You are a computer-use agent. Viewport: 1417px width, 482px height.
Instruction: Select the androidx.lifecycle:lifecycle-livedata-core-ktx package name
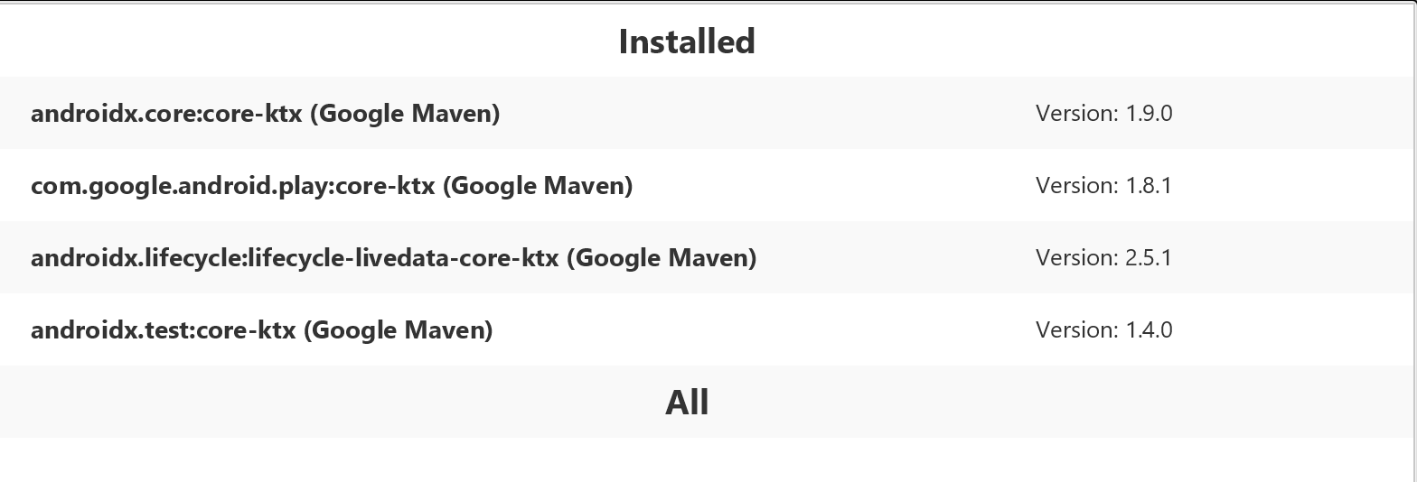point(295,258)
